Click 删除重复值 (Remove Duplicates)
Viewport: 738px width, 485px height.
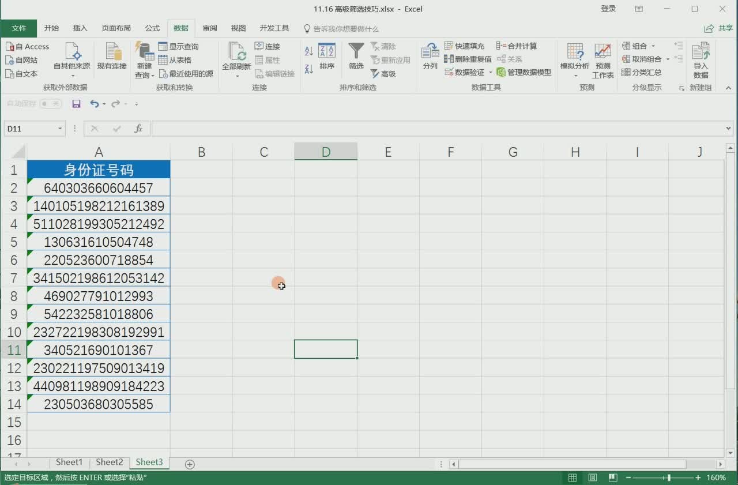click(468, 59)
